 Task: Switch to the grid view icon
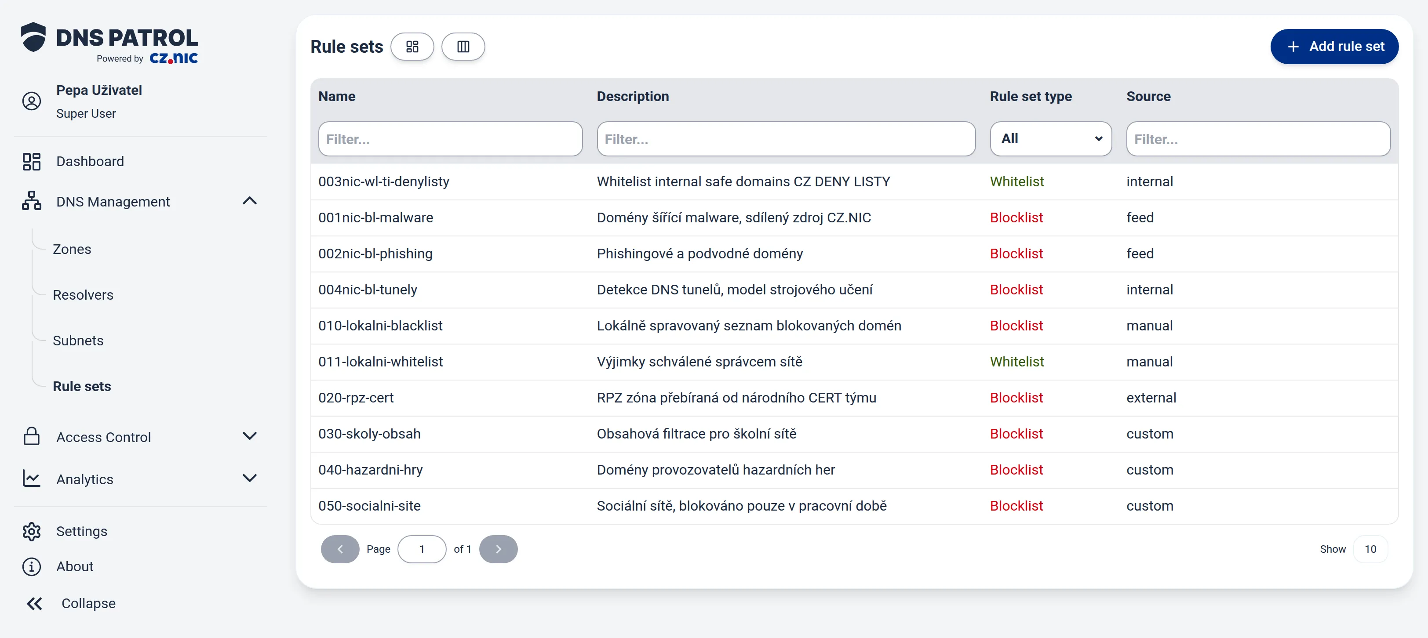click(412, 47)
